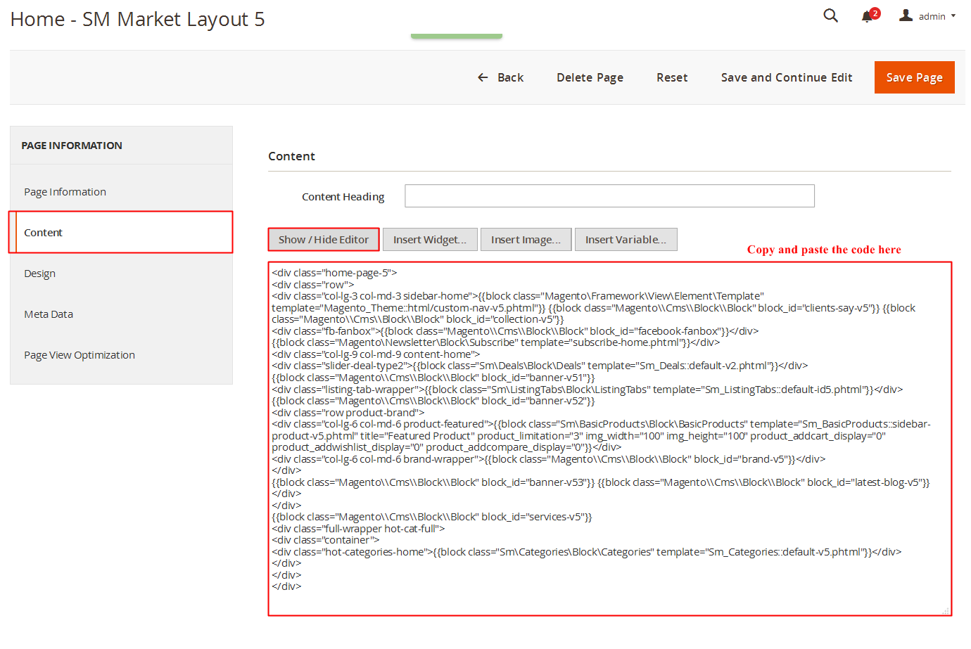Click the Content section heading
Screen dimensions: 971x649
pyautogui.click(x=291, y=156)
